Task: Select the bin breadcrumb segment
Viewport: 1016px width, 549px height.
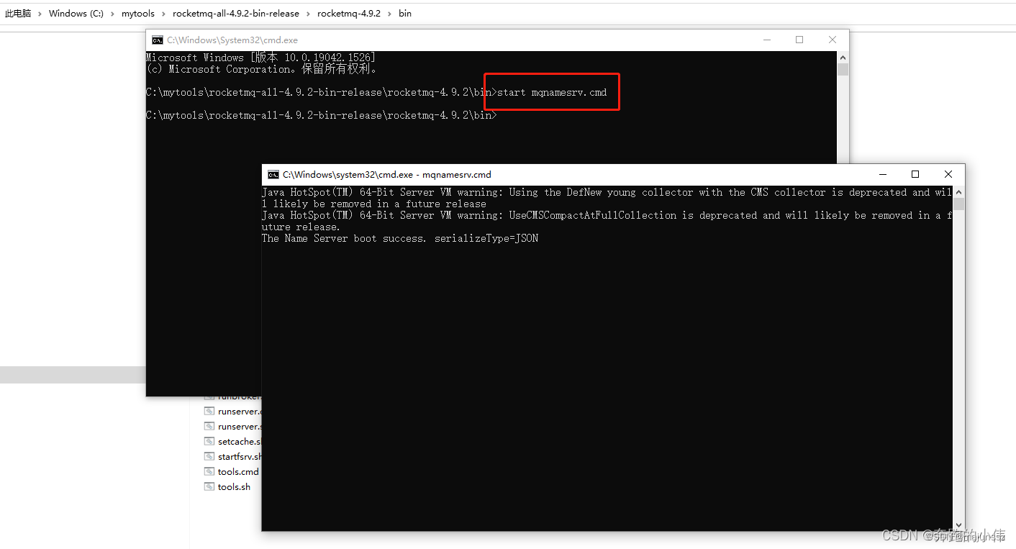Action: (405, 14)
